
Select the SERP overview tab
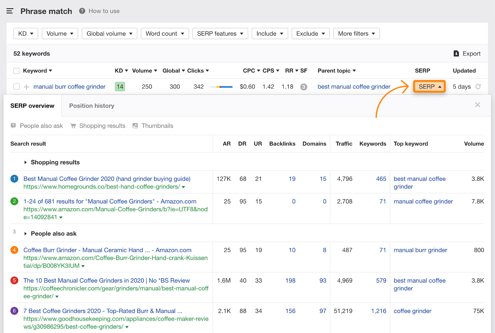(32, 106)
